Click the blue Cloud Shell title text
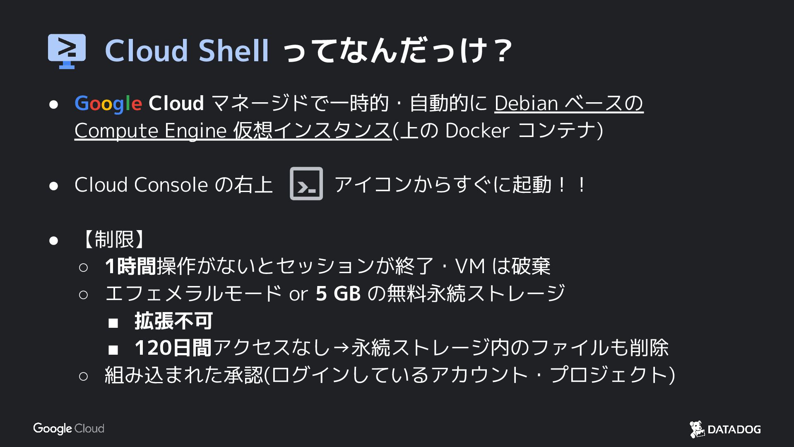Image resolution: width=794 pixels, height=447 pixels. click(187, 51)
